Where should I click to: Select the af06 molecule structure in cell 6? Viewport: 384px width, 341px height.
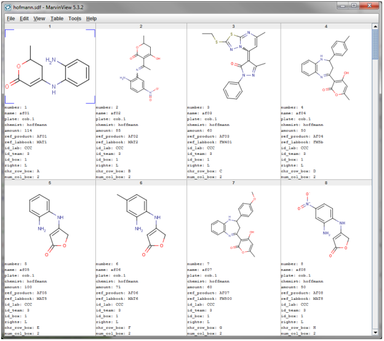coord(141,224)
